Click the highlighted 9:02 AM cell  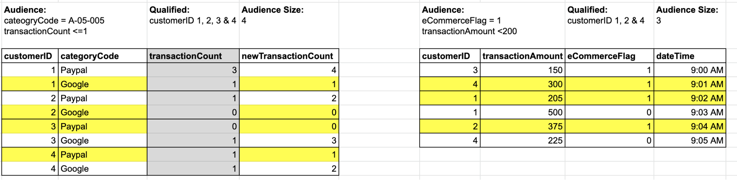tap(689, 98)
